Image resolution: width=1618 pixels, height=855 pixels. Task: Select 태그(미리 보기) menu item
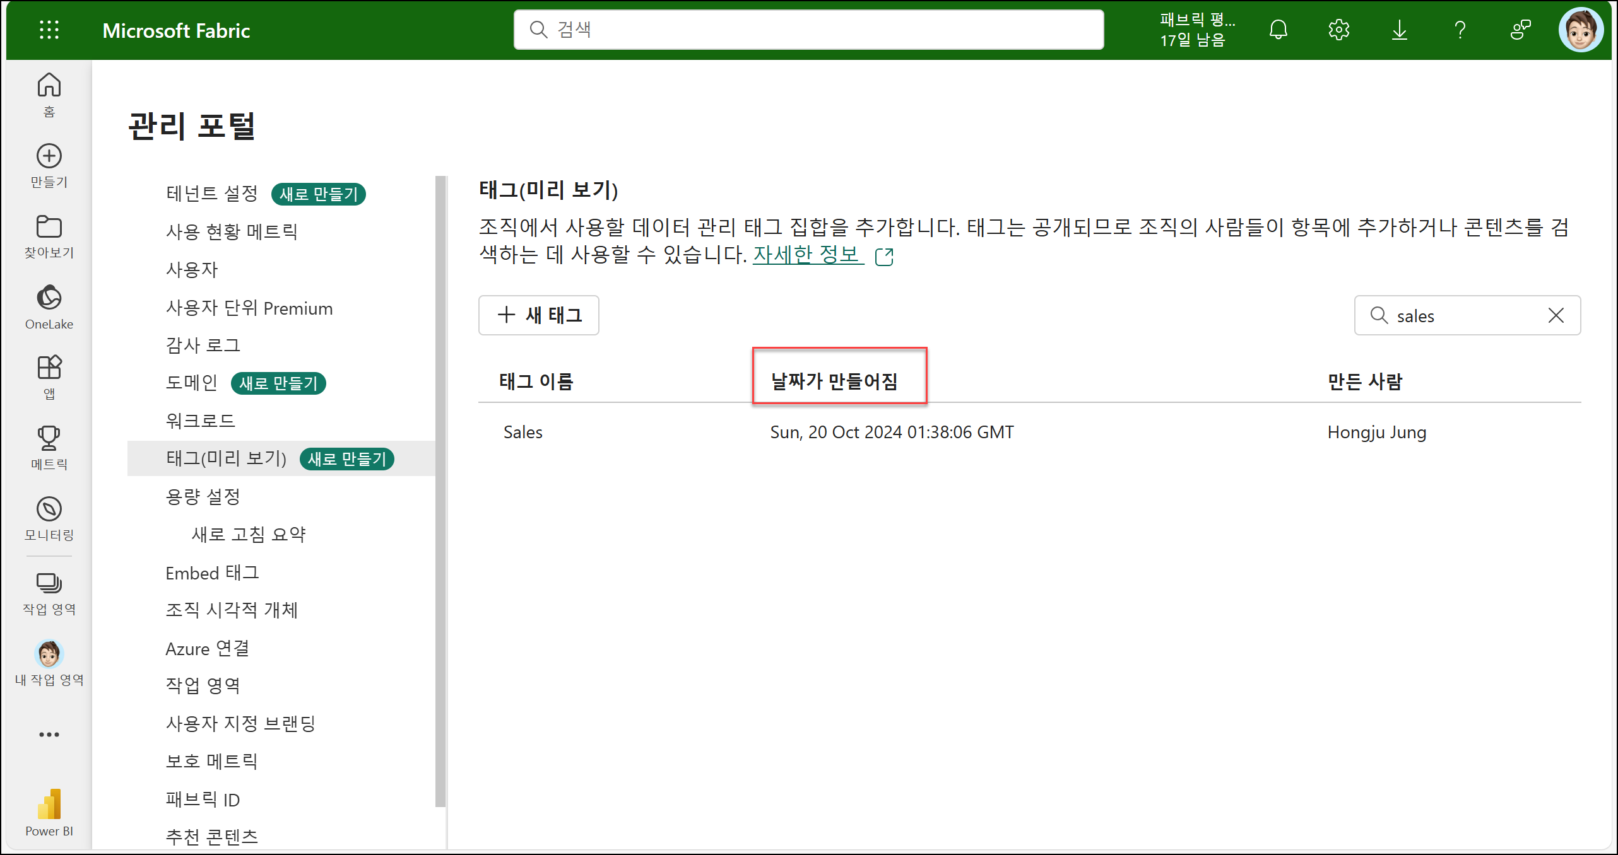click(281, 458)
